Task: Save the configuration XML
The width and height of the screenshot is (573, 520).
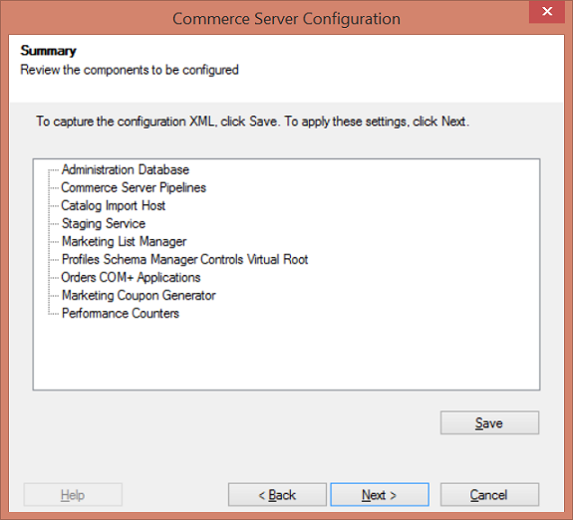Action: pos(489,422)
